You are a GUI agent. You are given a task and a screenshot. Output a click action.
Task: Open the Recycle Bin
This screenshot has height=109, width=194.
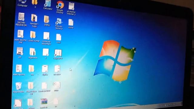click(x=18, y=88)
